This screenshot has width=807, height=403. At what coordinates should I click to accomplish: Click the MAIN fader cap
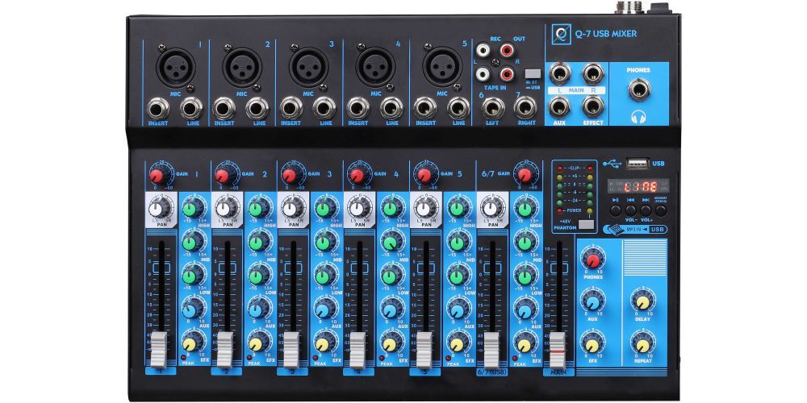tap(558, 350)
